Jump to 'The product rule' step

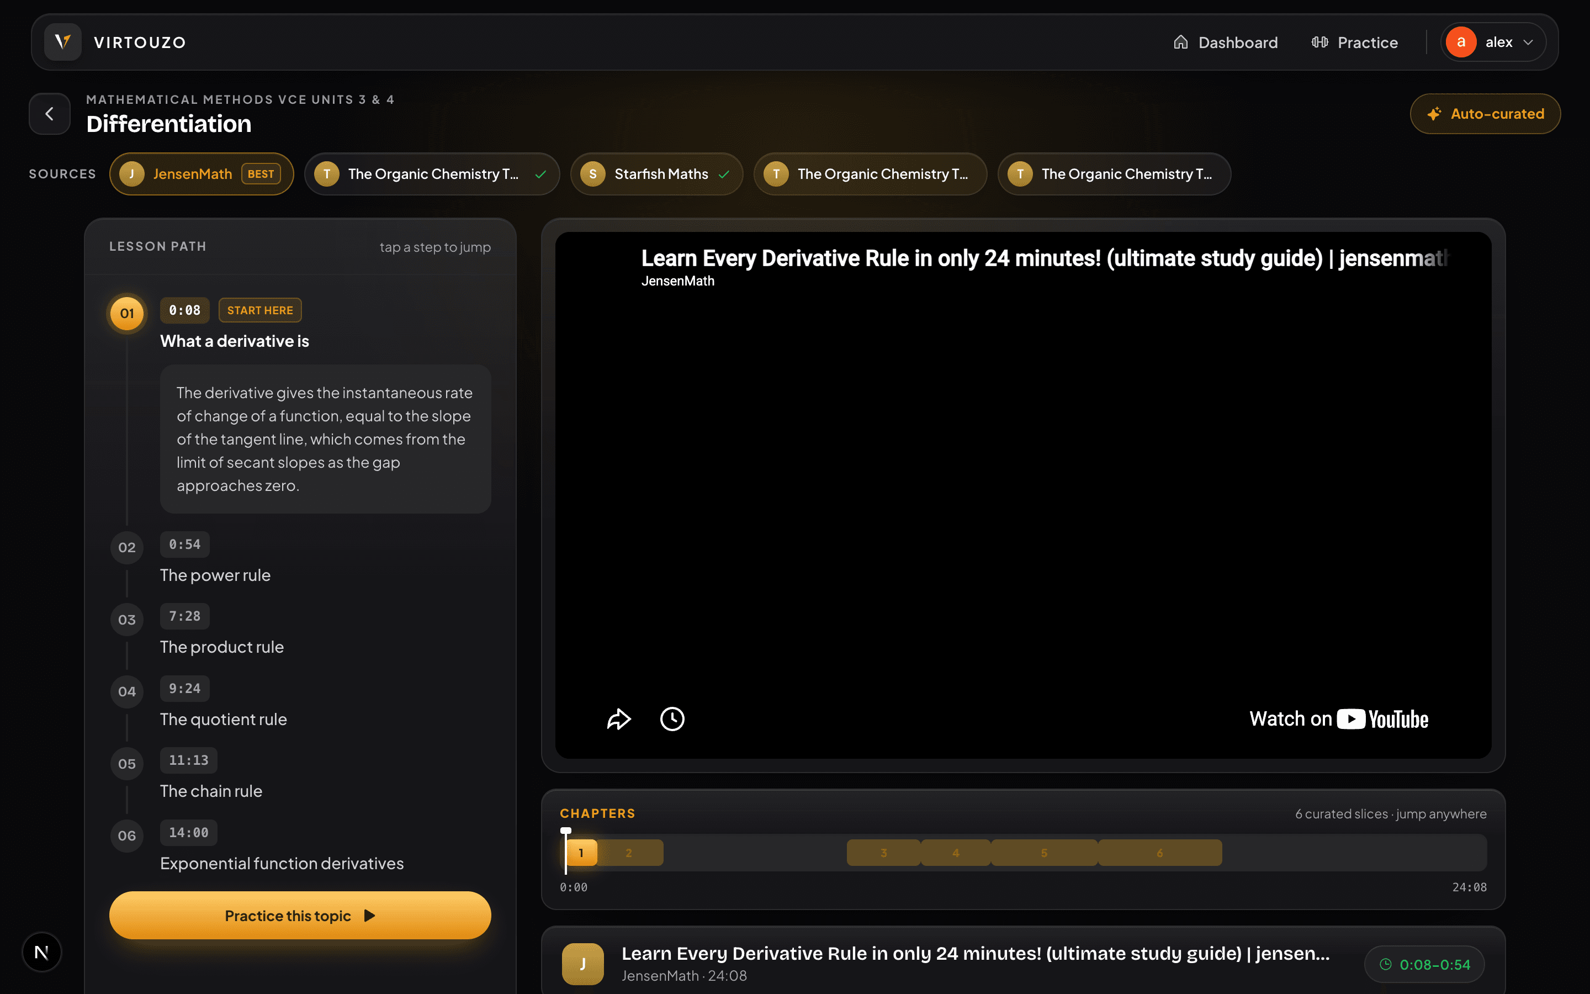[222, 647]
